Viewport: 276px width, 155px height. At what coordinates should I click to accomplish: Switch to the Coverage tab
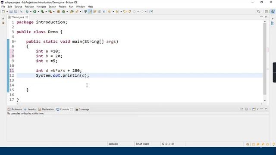click(x=82, y=109)
